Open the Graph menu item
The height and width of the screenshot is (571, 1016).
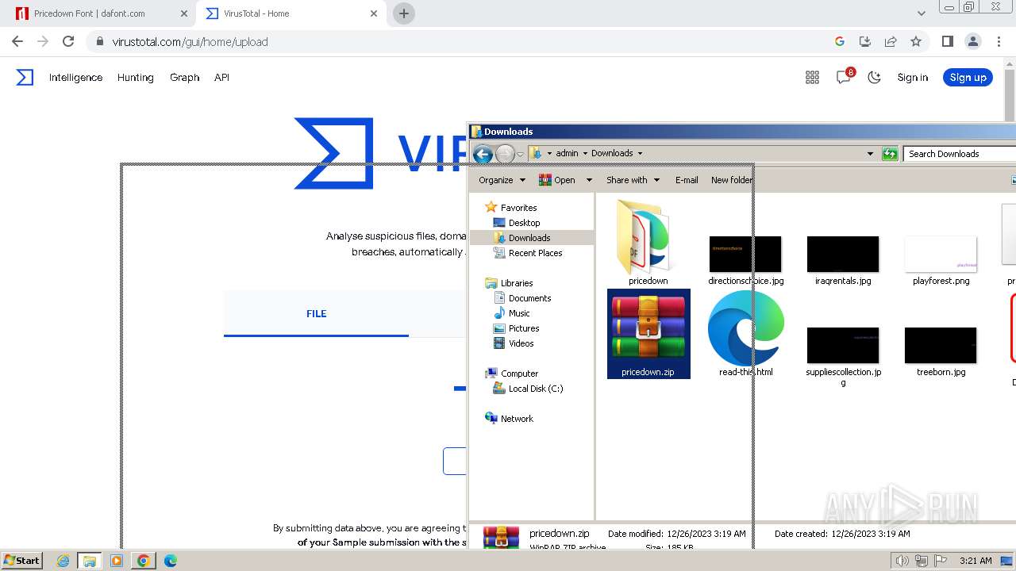click(184, 77)
